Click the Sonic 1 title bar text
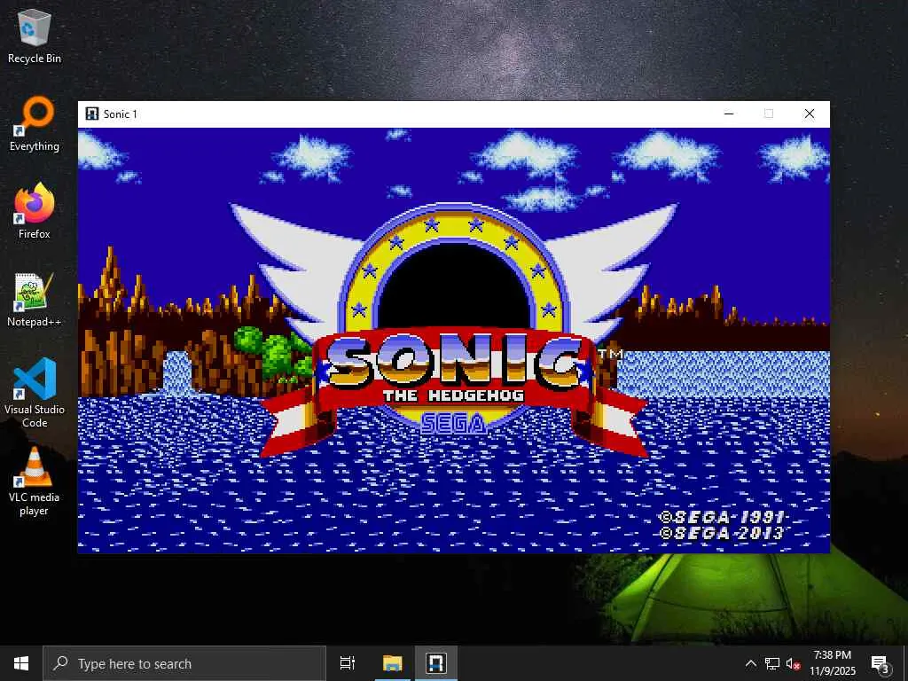The height and width of the screenshot is (681, 908). click(121, 114)
